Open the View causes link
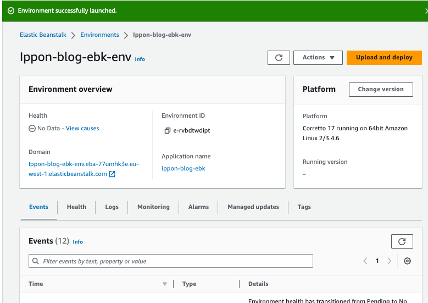 coord(82,128)
